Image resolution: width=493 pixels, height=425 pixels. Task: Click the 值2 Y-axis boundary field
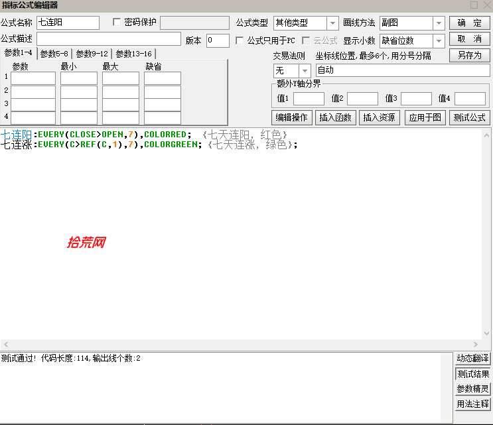pyautogui.click(x=362, y=99)
